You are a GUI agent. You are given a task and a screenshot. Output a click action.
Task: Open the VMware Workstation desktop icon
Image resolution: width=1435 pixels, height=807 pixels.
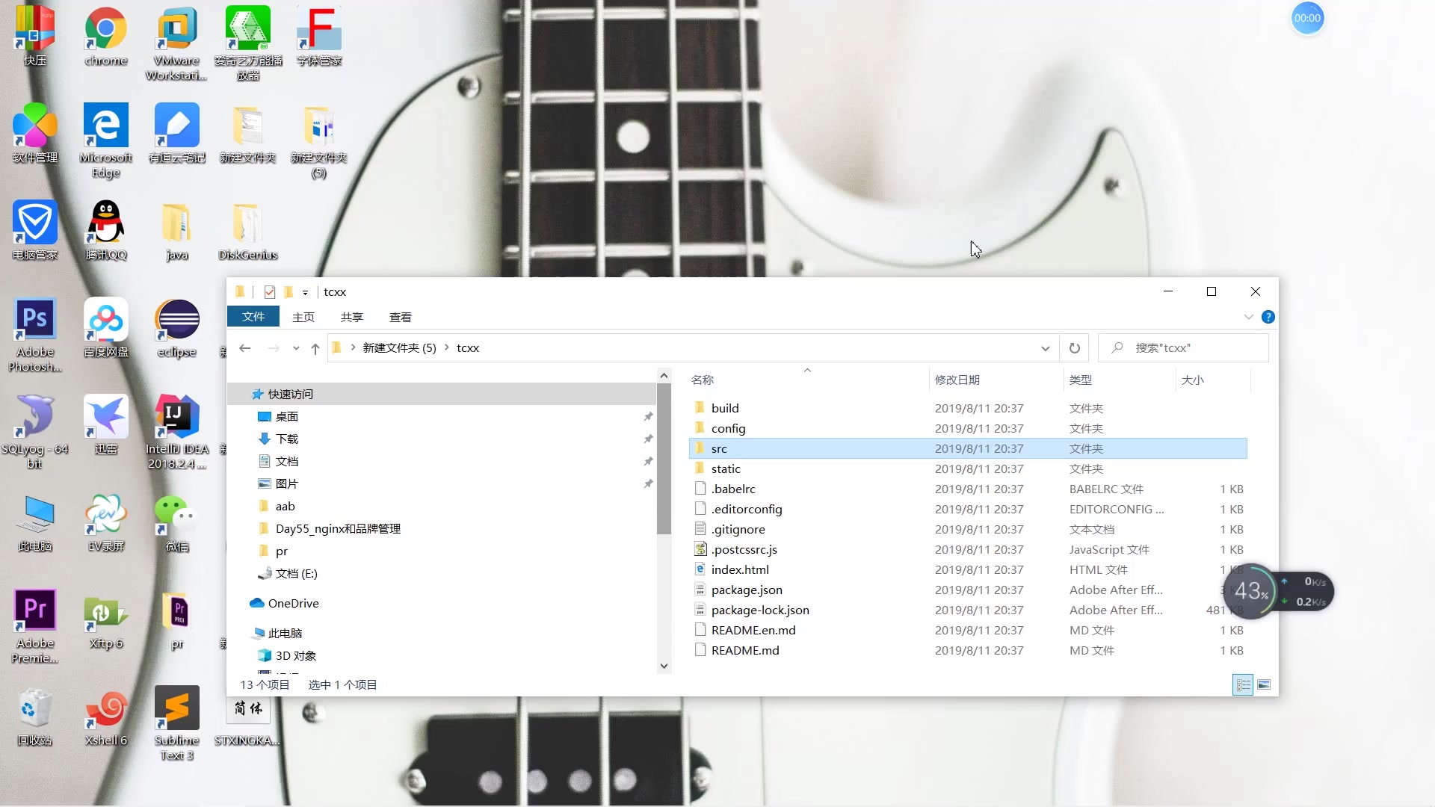[x=176, y=43]
